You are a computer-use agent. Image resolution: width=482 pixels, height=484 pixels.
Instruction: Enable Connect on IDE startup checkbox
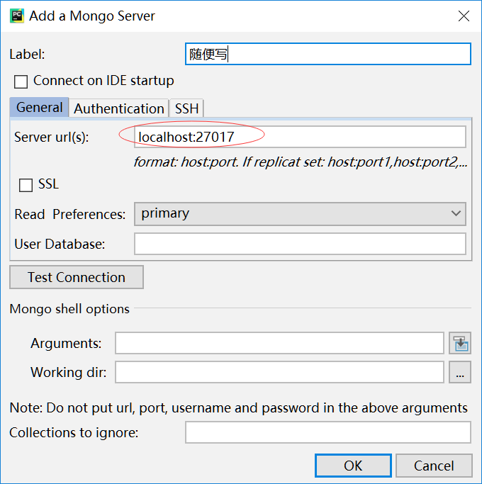coord(21,81)
